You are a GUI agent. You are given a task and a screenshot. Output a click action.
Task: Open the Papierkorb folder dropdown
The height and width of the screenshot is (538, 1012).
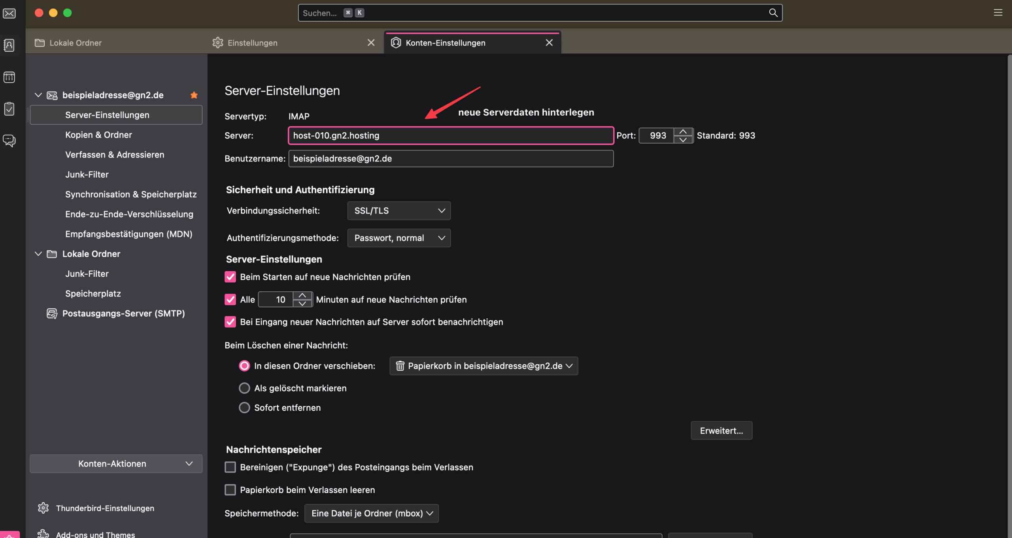pyautogui.click(x=483, y=366)
